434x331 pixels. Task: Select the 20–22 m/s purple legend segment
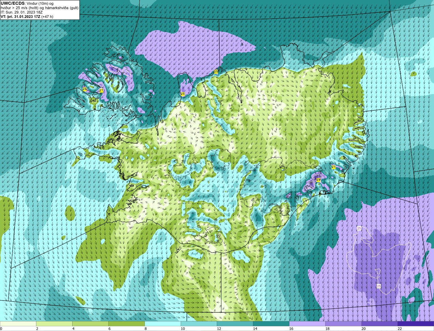(380, 324)
